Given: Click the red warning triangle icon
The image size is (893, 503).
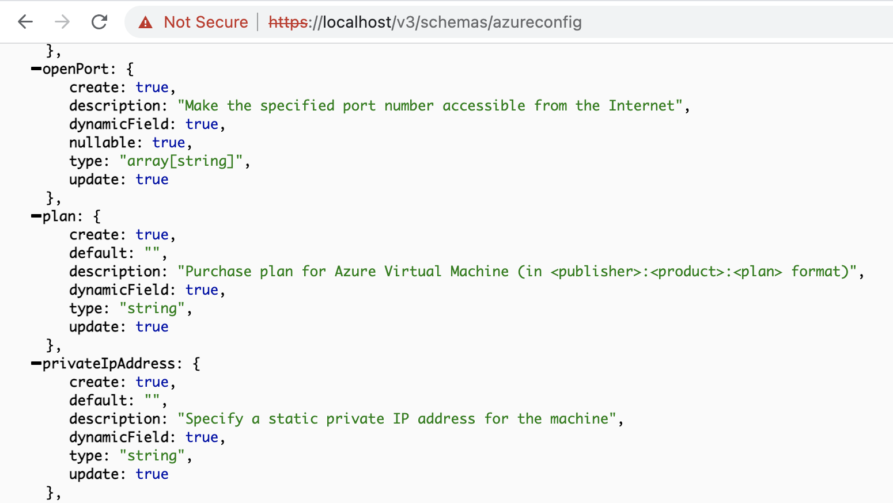Looking at the screenshot, I should [145, 22].
